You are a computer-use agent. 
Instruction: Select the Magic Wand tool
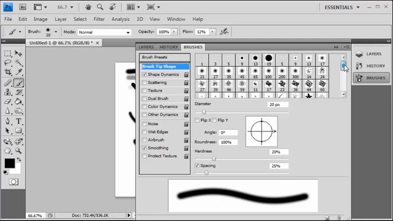pos(18,63)
